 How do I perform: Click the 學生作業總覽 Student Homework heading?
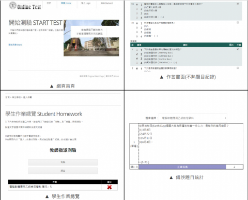tap(44, 114)
